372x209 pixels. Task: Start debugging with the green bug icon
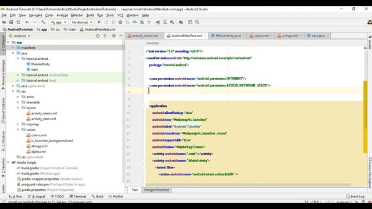click(120, 22)
